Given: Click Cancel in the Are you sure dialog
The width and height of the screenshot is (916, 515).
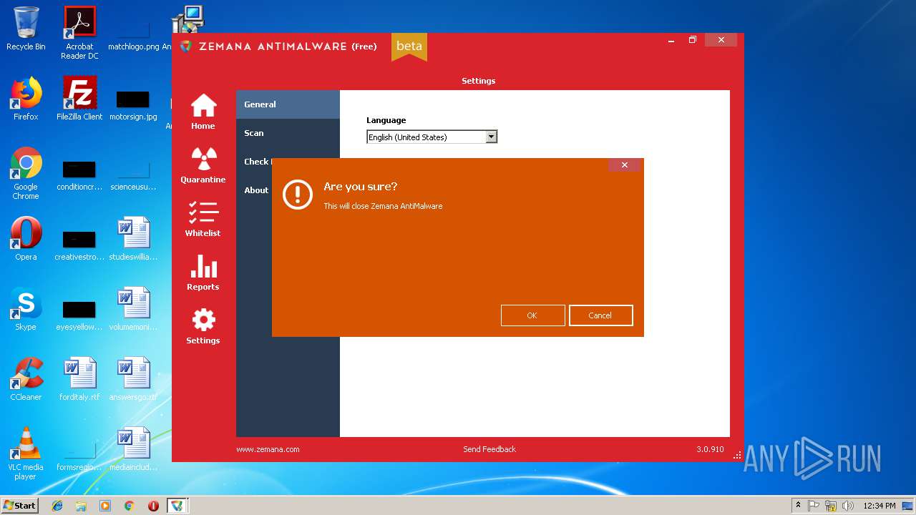Looking at the screenshot, I should pos(600,315).
